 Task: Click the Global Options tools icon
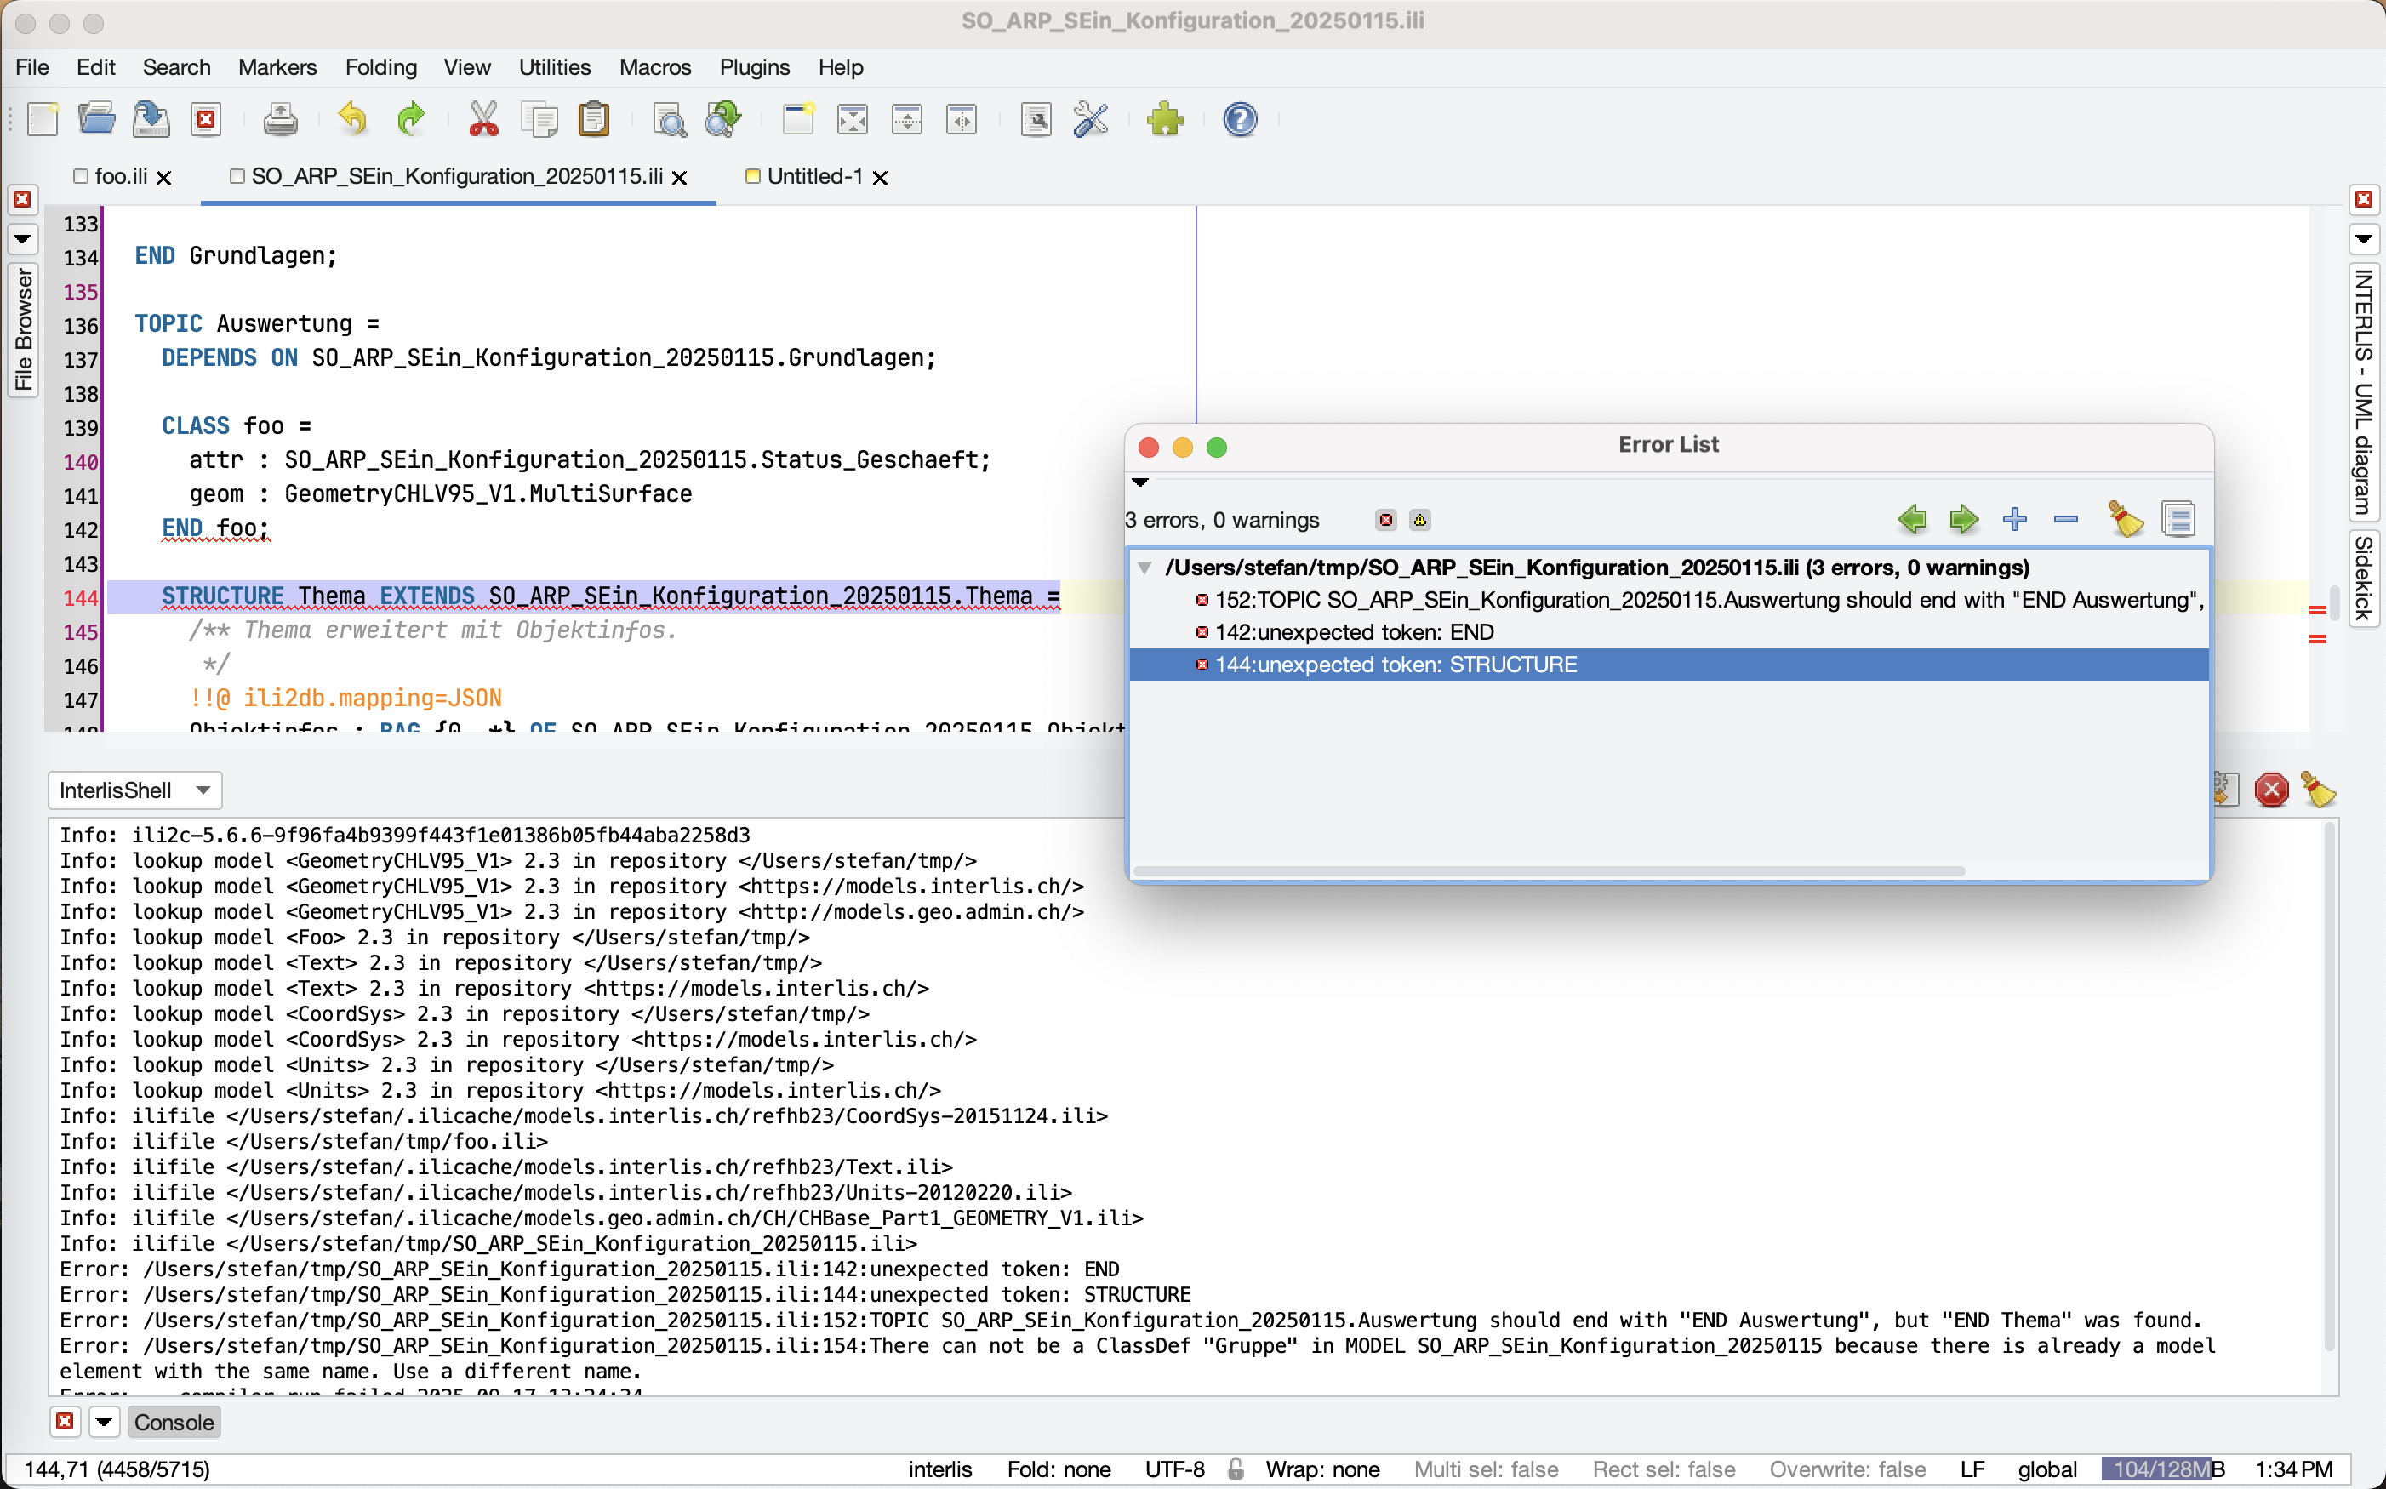pyautogui.click(x=1090, y=119)
